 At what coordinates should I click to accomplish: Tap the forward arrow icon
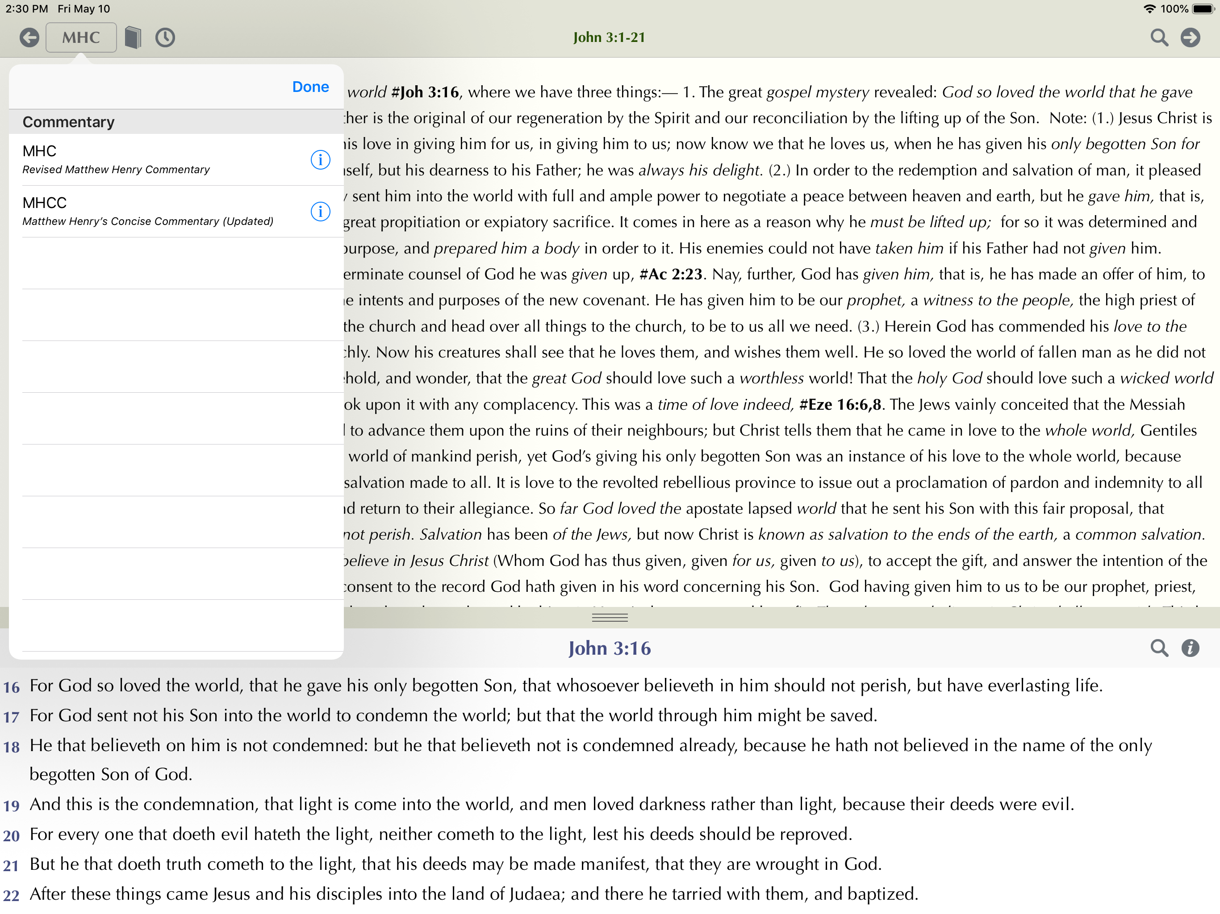[1190, 37]
